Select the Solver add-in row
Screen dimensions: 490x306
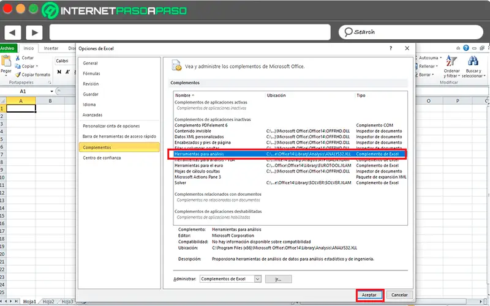pos(290,182)
